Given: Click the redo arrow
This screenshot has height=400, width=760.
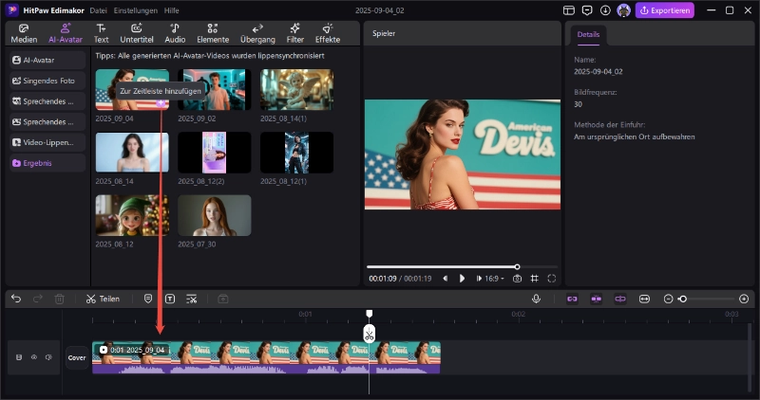Looking at the screenshot, I should point(38,299).
